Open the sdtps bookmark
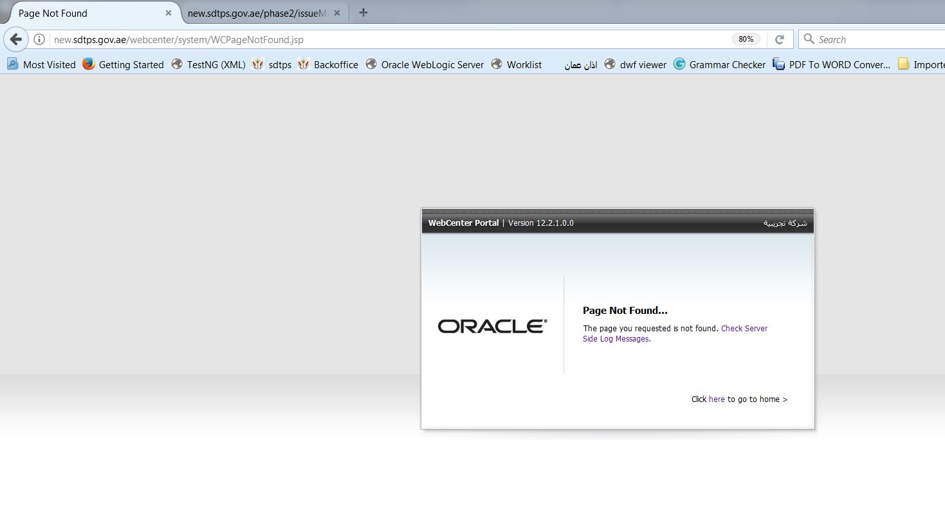The width and height of the screenshot is (945, 530). (x=271, y=64)
